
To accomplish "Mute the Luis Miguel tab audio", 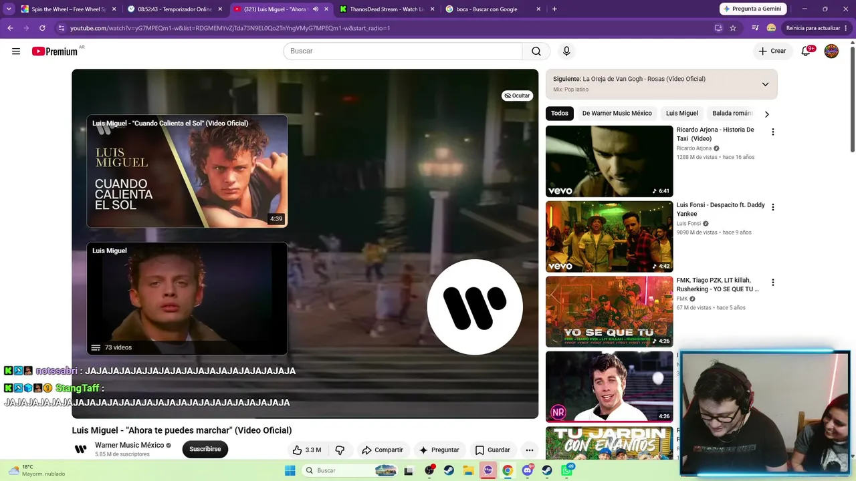I will click(x=316, y=9).
